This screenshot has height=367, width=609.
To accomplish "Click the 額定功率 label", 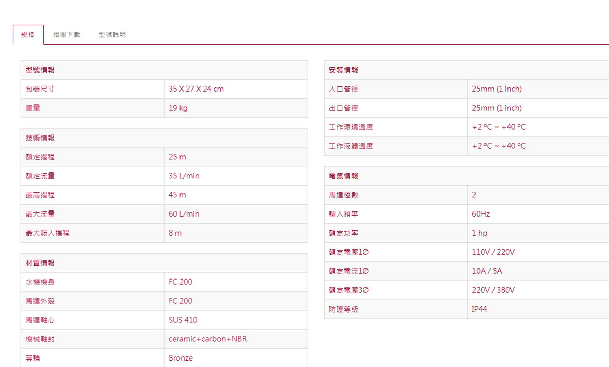I will pos(343,233).
